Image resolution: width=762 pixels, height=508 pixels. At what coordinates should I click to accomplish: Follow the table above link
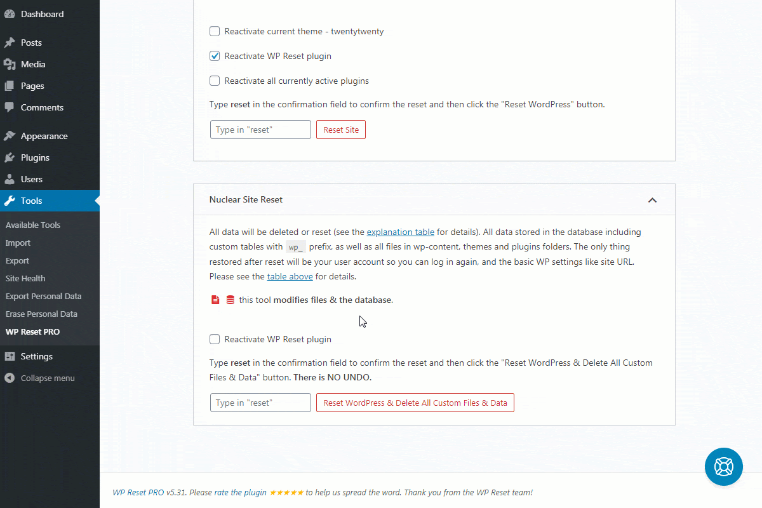[290, 276]
